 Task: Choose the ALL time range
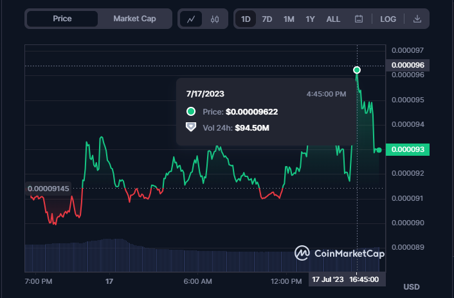(333, 19)
